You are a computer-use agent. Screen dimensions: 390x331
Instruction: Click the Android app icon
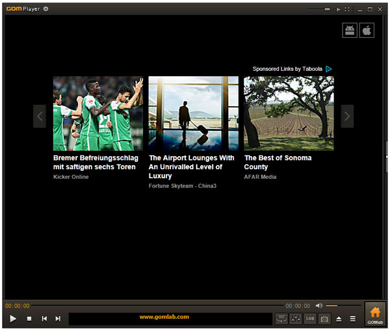[350, 31]
